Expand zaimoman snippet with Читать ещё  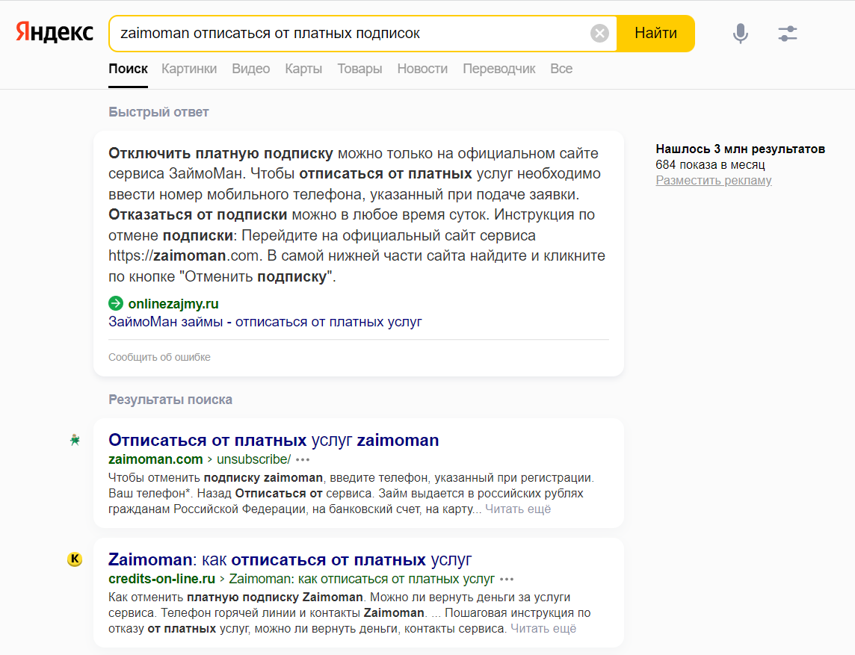(518, 509)
